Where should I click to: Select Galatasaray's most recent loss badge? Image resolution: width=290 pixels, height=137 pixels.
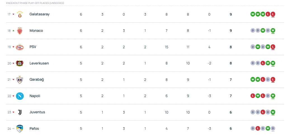point(273,14)
